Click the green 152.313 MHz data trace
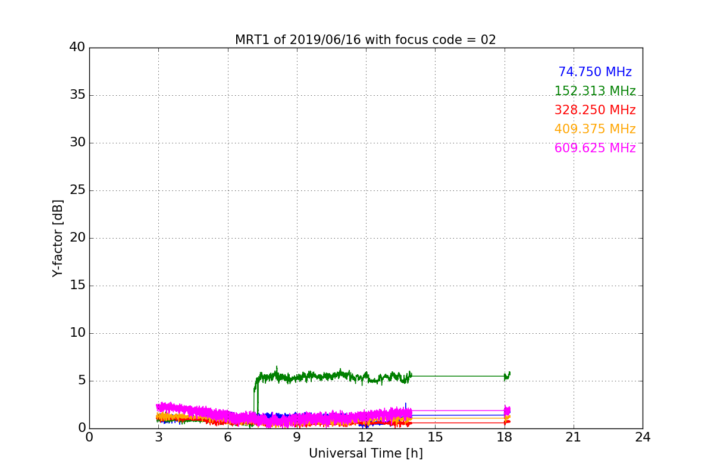 (333, 377)
